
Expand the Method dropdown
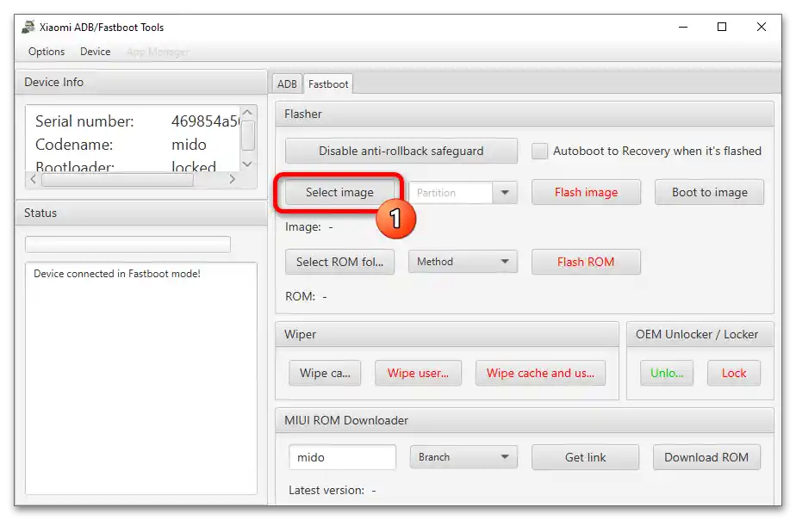[x=463, y=262]
